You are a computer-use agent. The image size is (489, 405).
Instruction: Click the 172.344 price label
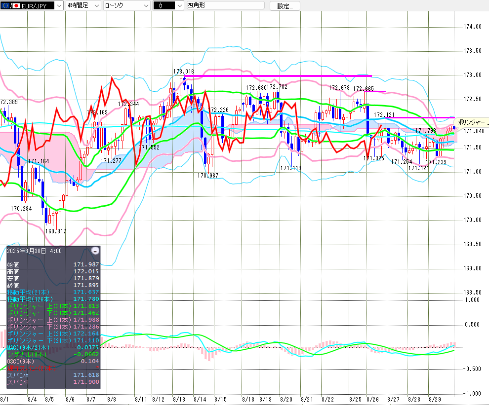pyautogui.click(x=128, y=104)
